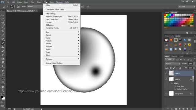This screenshot has height=110, width=196.
Task: Select the Hand tool
Action: click(3, 87)
